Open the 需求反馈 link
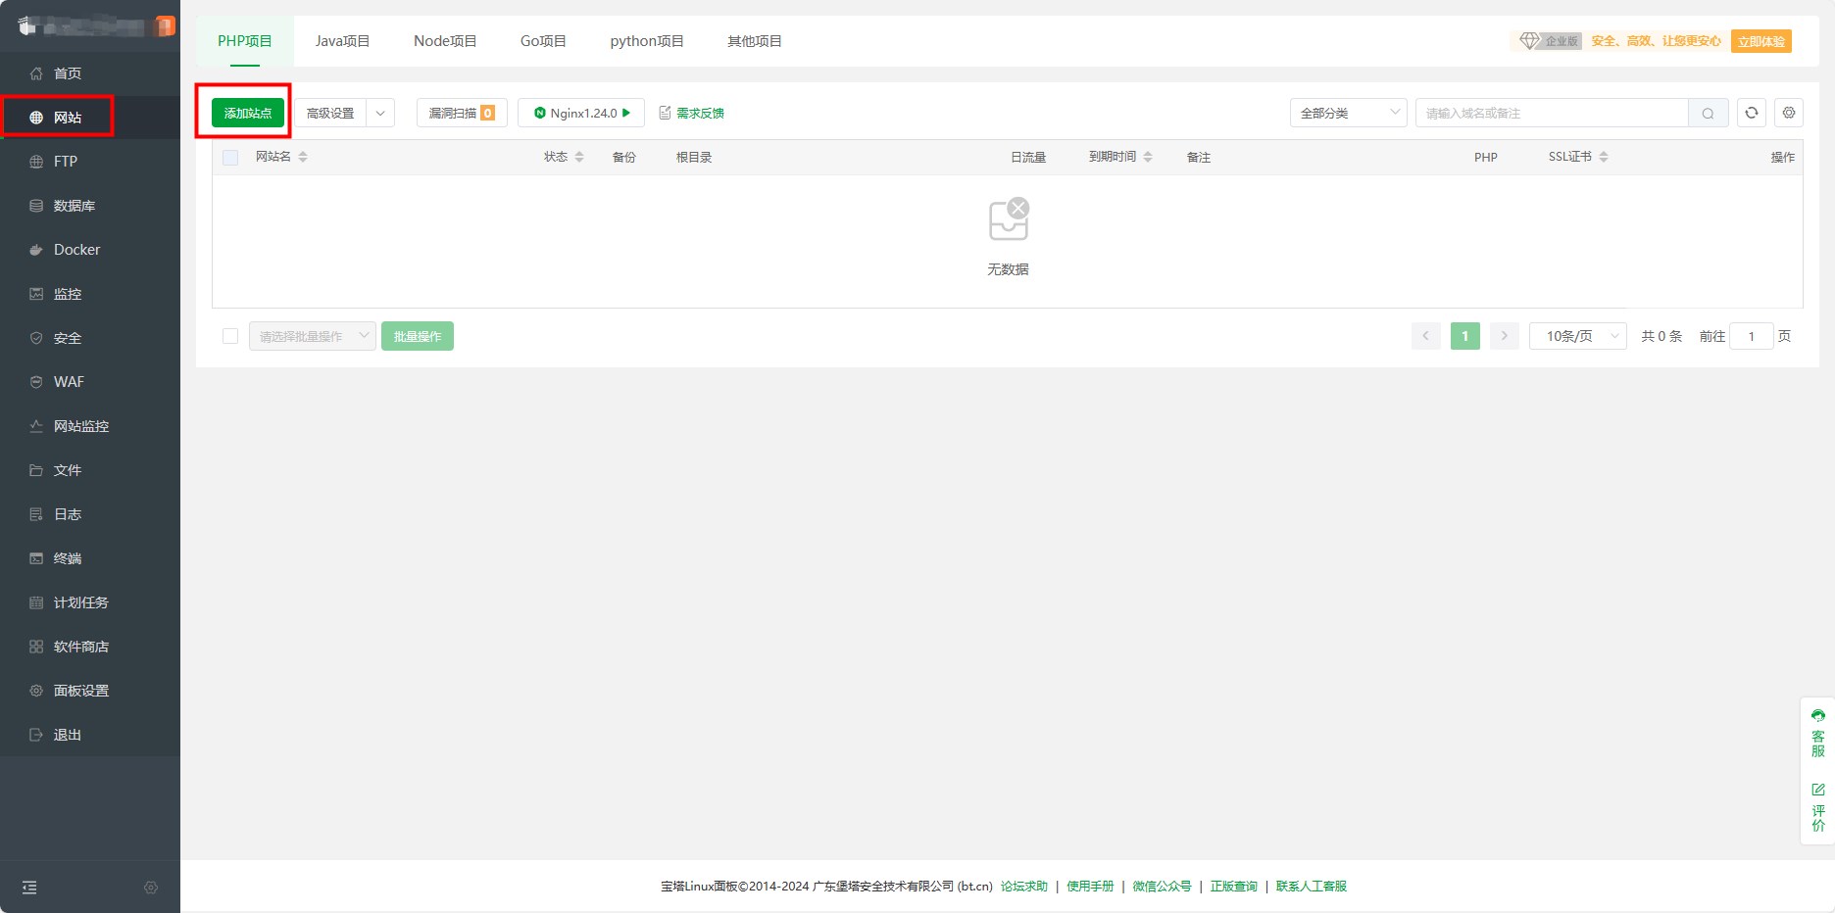This screenshot has width=1835, height=913. pos(692,113)
